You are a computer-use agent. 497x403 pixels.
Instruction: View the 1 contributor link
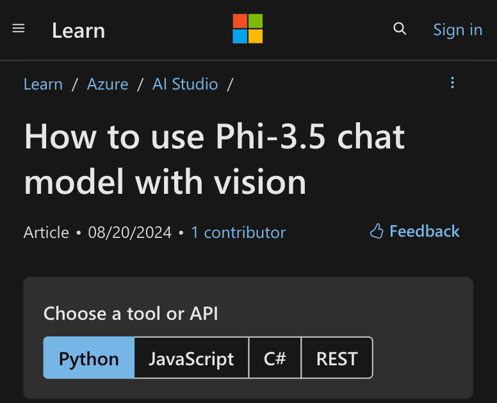click(238, 232)
